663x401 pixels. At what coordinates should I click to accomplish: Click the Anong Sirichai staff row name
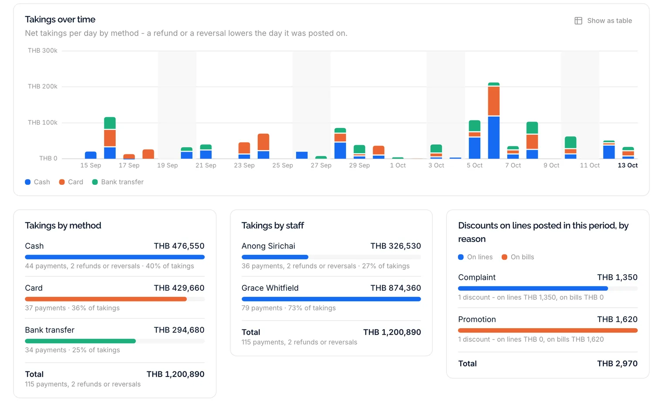[x=268, y=246]
